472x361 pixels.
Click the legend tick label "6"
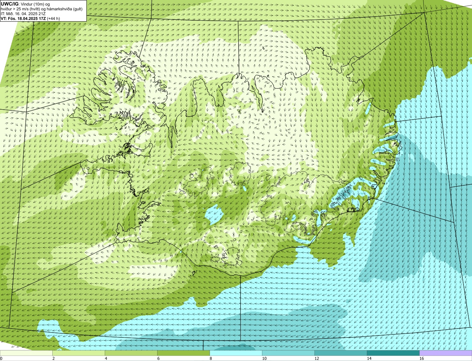tap(158, 358)
